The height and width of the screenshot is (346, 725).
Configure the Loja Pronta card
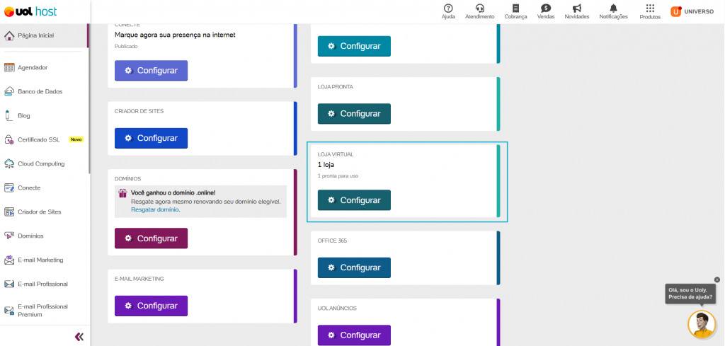354,114
